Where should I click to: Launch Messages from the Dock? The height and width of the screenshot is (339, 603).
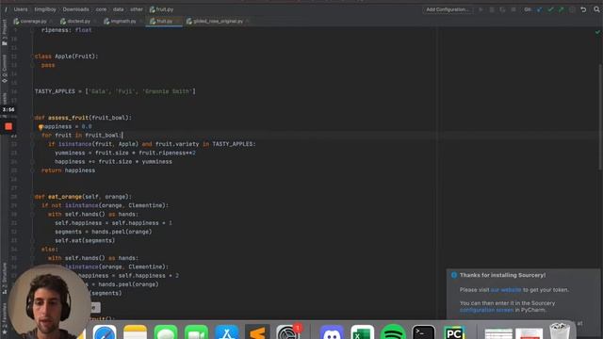pyautogui.click(x=166, y=333)
